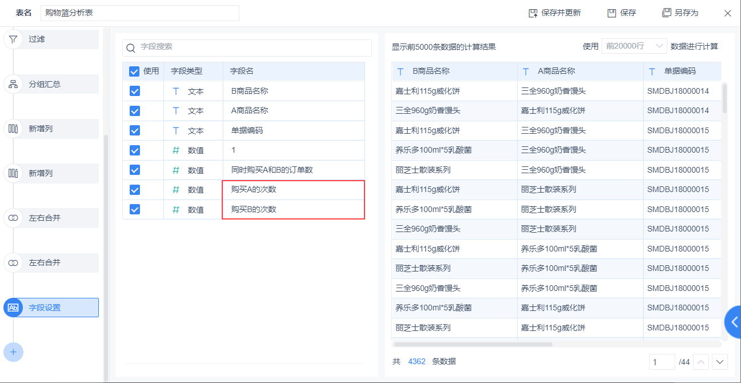Click text type icon in B商品名称 field row
The width and height of the screenshot is (741, 383).
(x=176, y=91)
